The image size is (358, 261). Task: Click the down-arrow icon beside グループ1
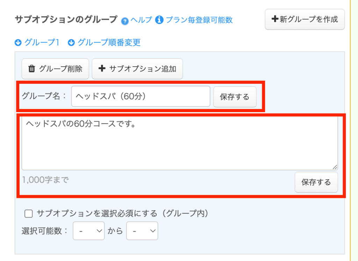pos(18,43)
